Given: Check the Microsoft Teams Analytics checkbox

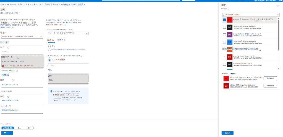Looking at the screenshot, I should pyautogui.click(x=224, y=42).
